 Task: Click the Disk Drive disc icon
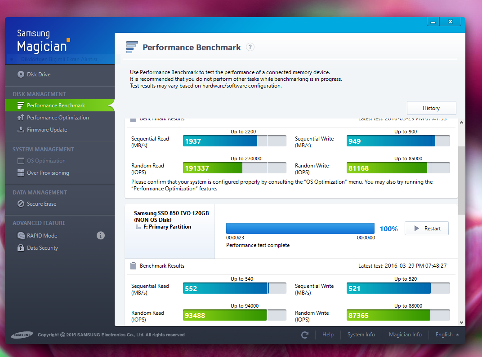click(21, 74)
